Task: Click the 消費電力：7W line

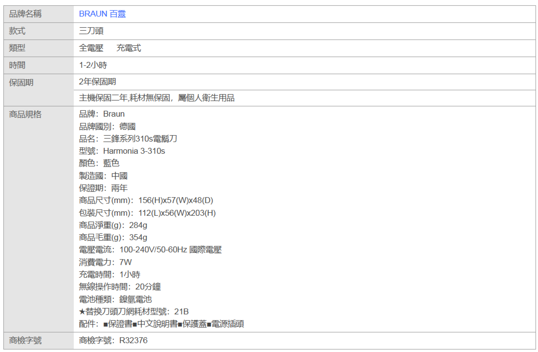Action: tap(105, 262)
